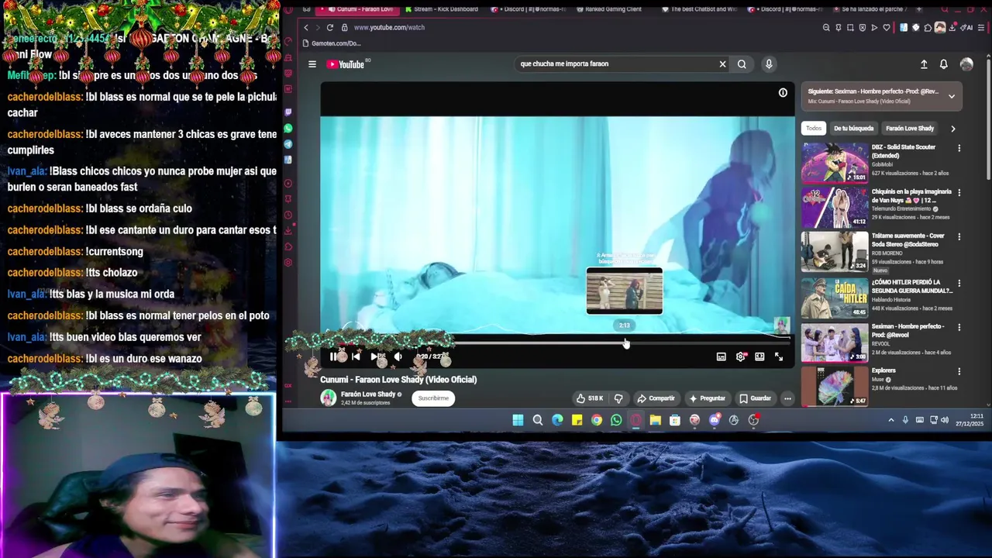Save the video with Guardar
The height and width of the screenshot is (558, 992).
tap(755, 398)
